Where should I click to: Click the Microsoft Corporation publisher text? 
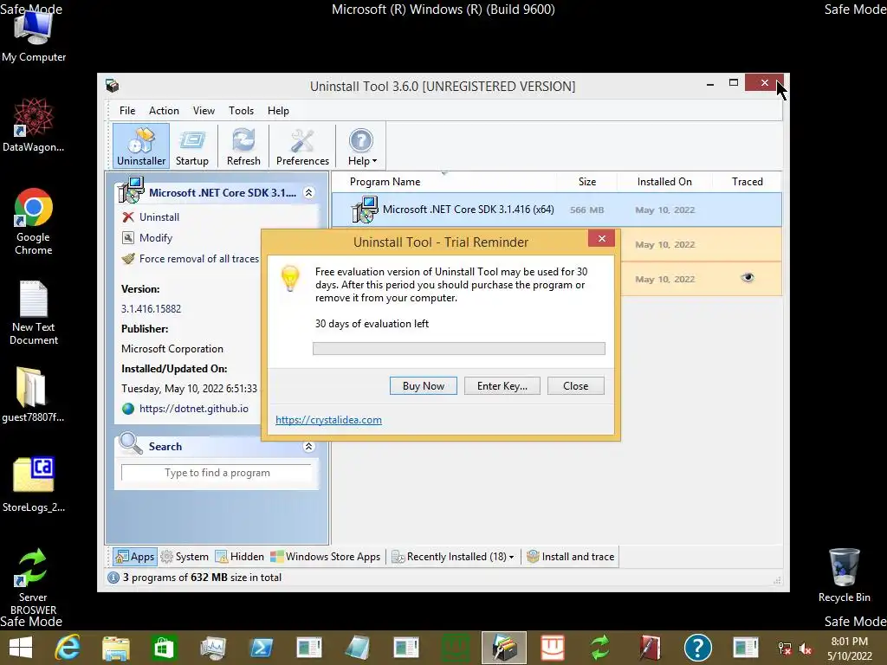coord(172,349)
